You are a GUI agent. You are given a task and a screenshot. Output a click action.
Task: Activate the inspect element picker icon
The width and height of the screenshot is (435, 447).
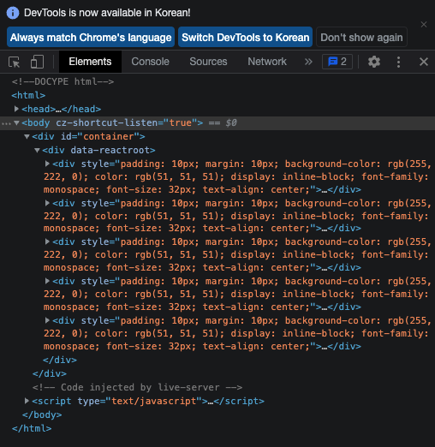(15, 62)
